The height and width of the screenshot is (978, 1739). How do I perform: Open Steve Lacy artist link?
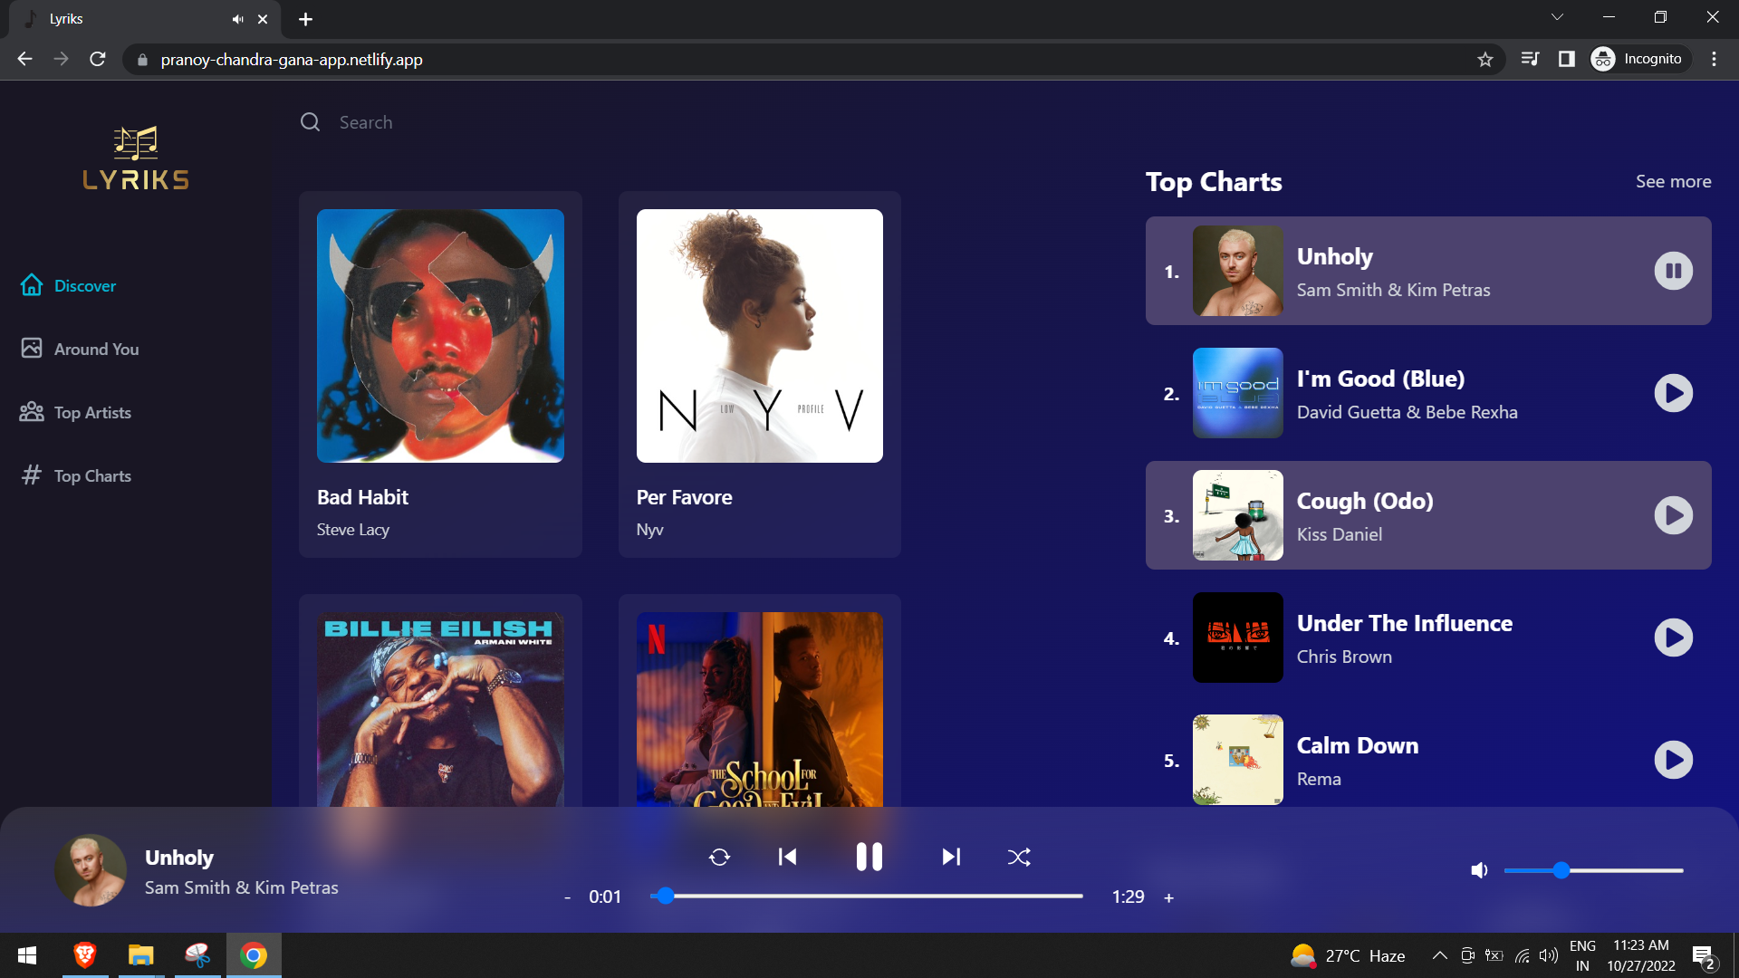(x=353, y=530)
